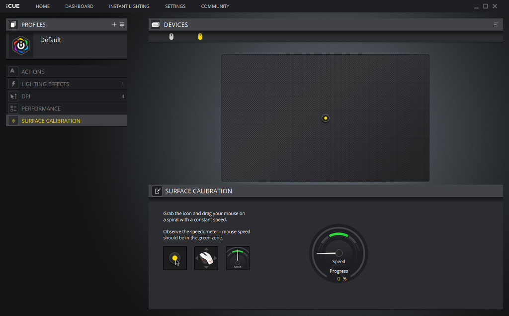Click the small speedometer instruction thumbnail

tap(238, 258)
